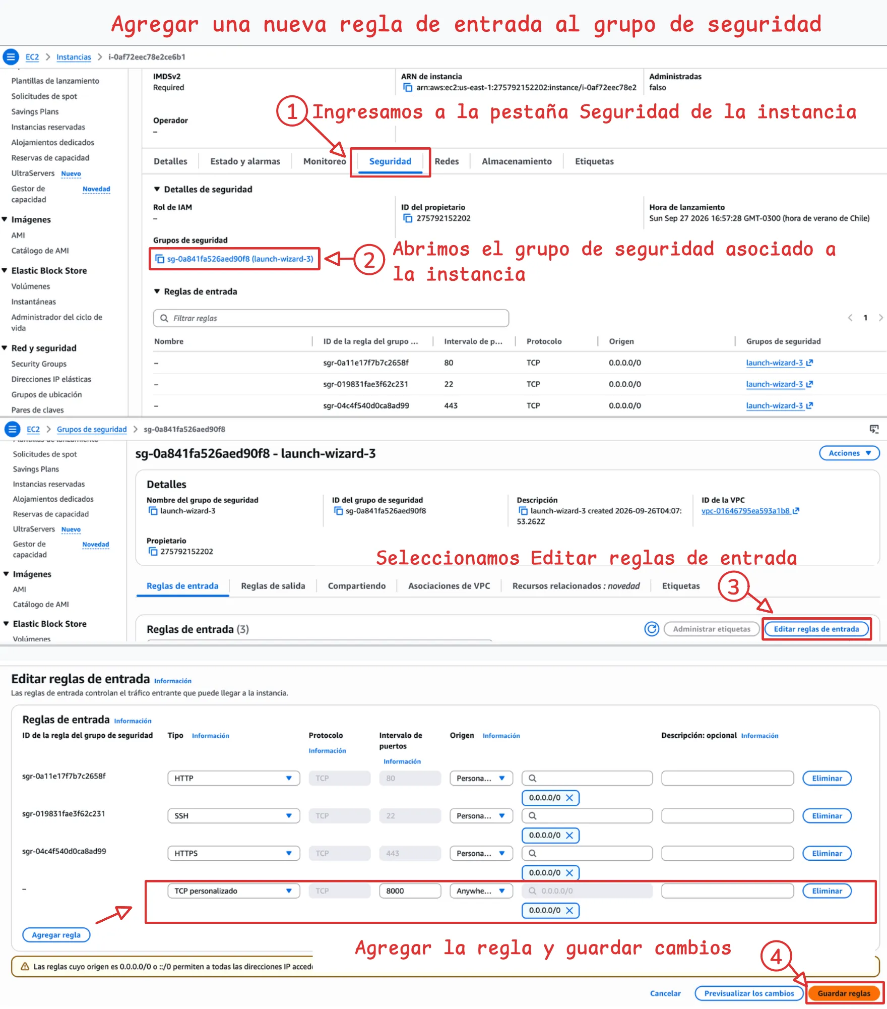Viewport: 887px width, 1009px height.
Task: Refresh the Reglas de entrada list
Action: [652, 629]
